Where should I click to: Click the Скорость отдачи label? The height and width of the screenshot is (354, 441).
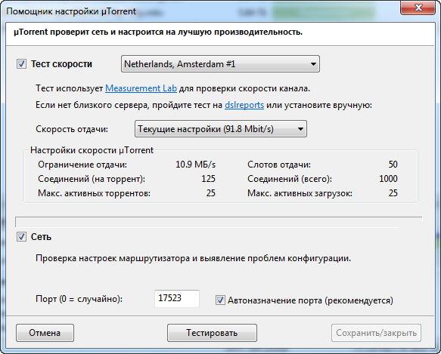pyautogui.click(x=72, y=129)
